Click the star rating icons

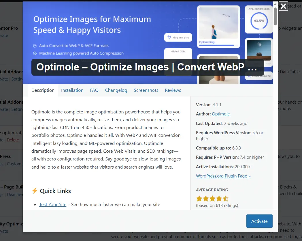212,199
